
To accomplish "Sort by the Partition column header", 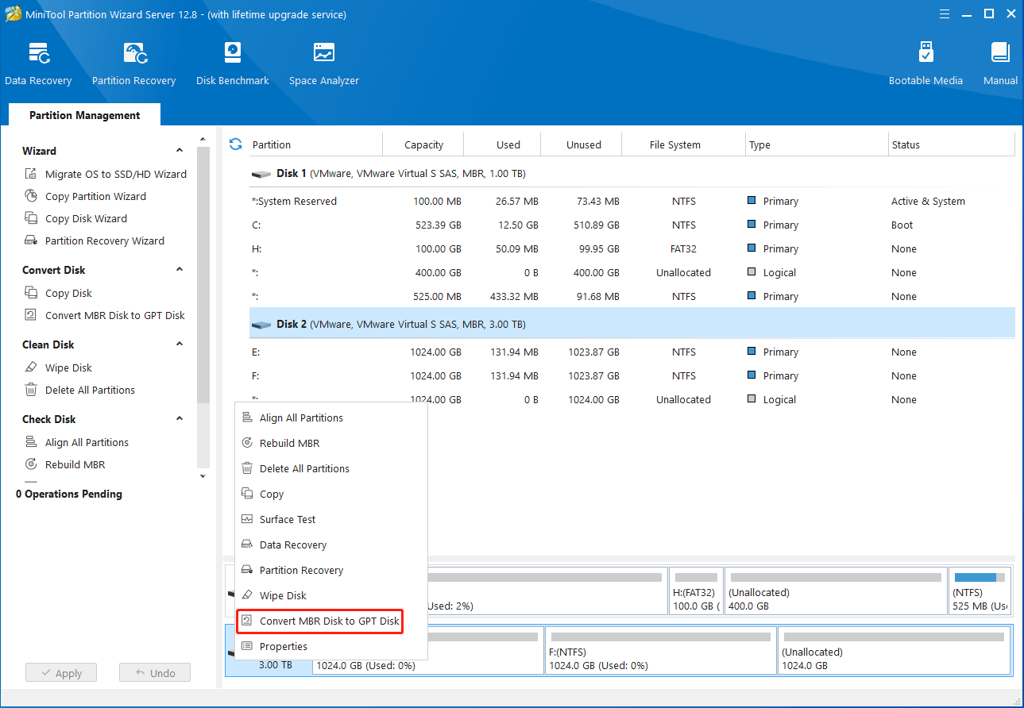I will [x=315, y=144].
